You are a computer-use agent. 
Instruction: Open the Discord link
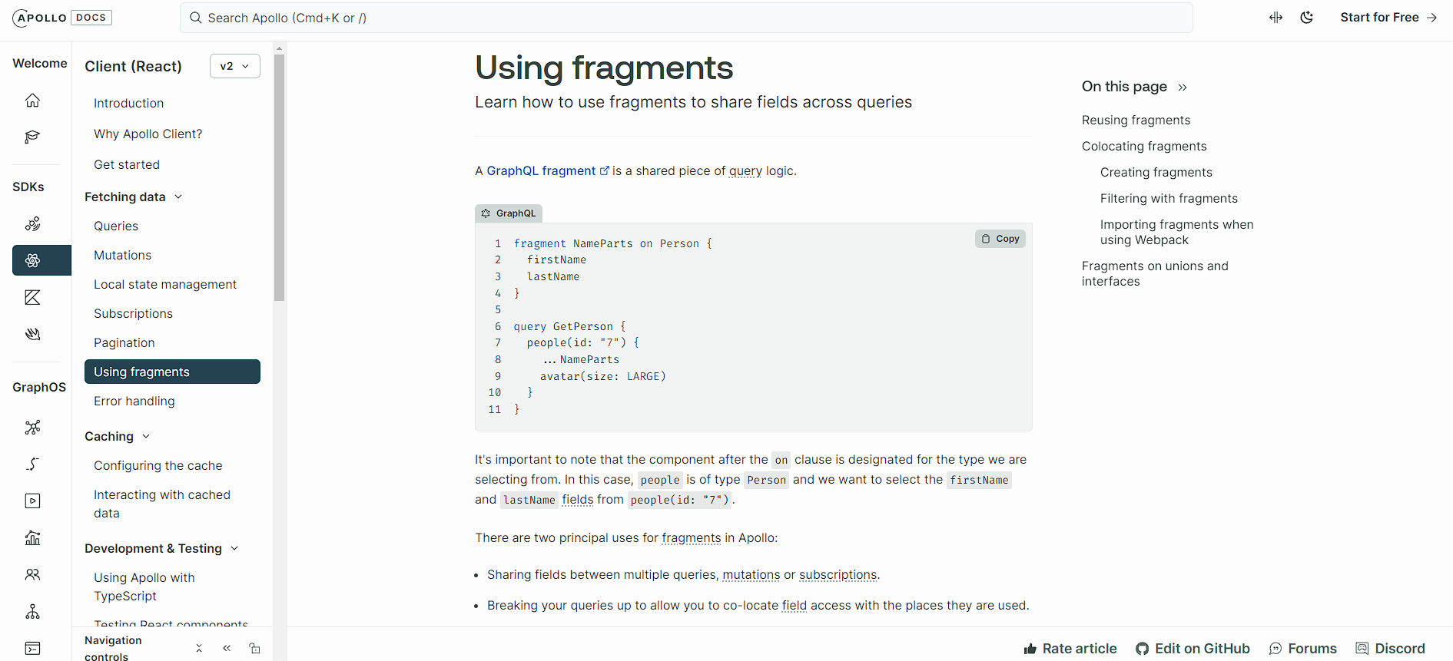pos(1391,649)
